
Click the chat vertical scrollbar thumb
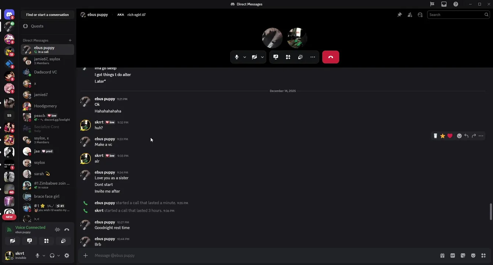point(490,212)
